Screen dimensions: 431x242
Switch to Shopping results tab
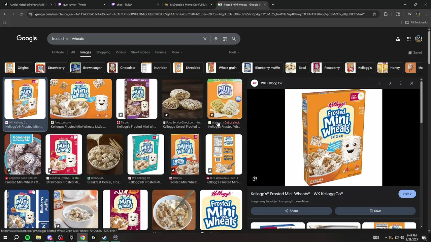click(x=103, y=52)
